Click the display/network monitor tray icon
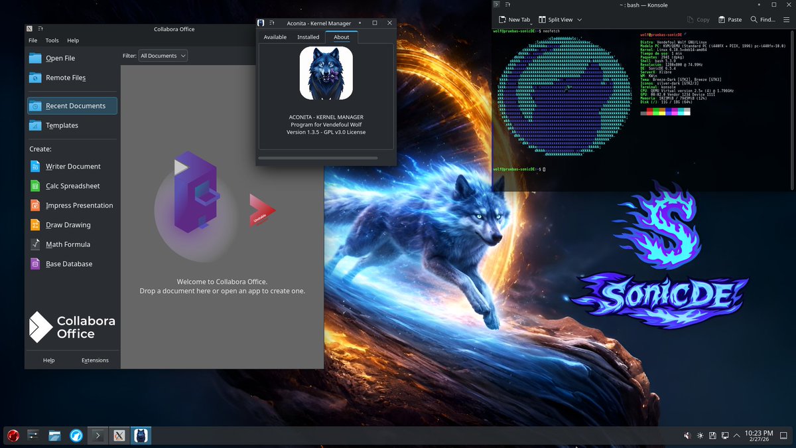The width and height of the screenshot is (796, 448). 724,435
